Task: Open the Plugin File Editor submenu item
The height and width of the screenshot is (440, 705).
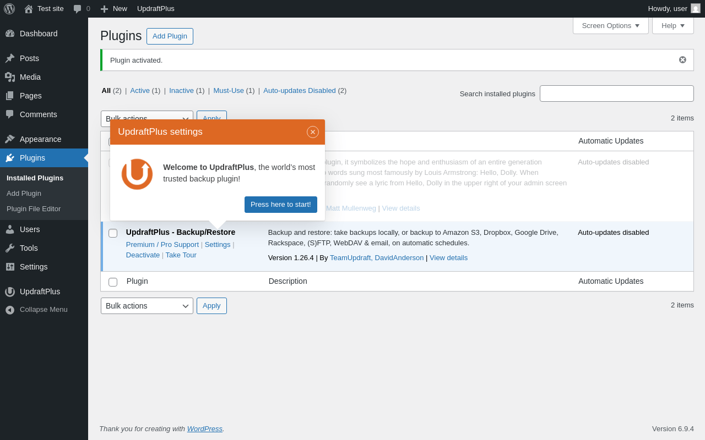Action: 34,209
